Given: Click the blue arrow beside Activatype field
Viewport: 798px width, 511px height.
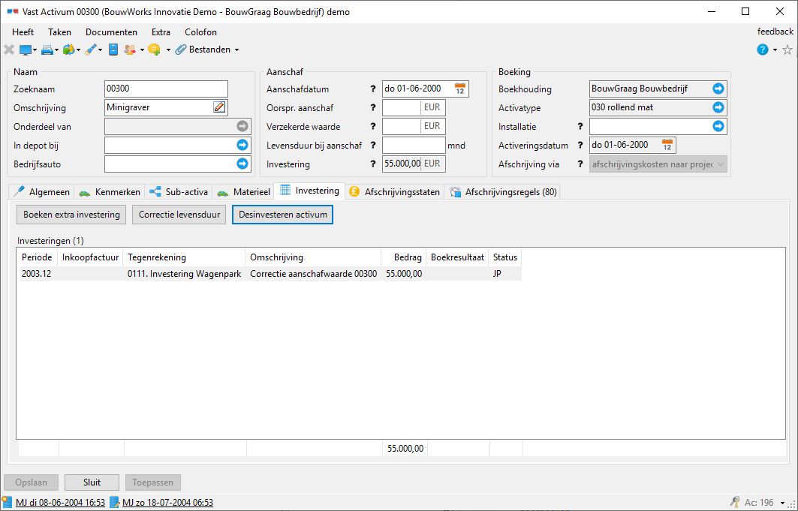Looking at the screenshot, I should pos(718,107).
